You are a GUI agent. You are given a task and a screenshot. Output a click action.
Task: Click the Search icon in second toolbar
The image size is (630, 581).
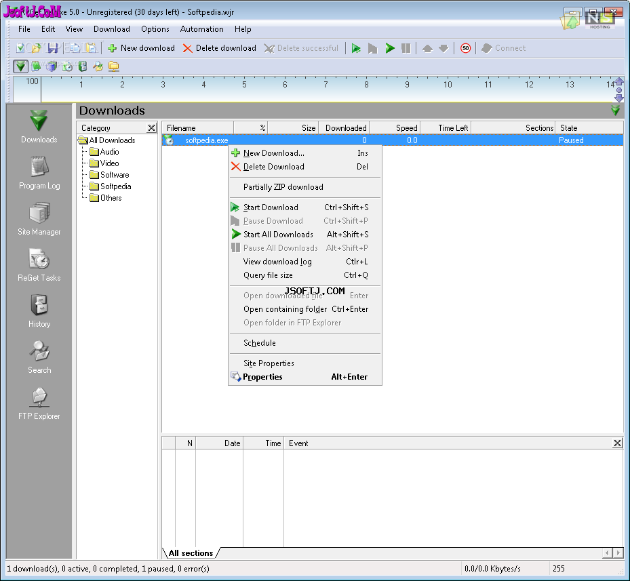[98, 66]
